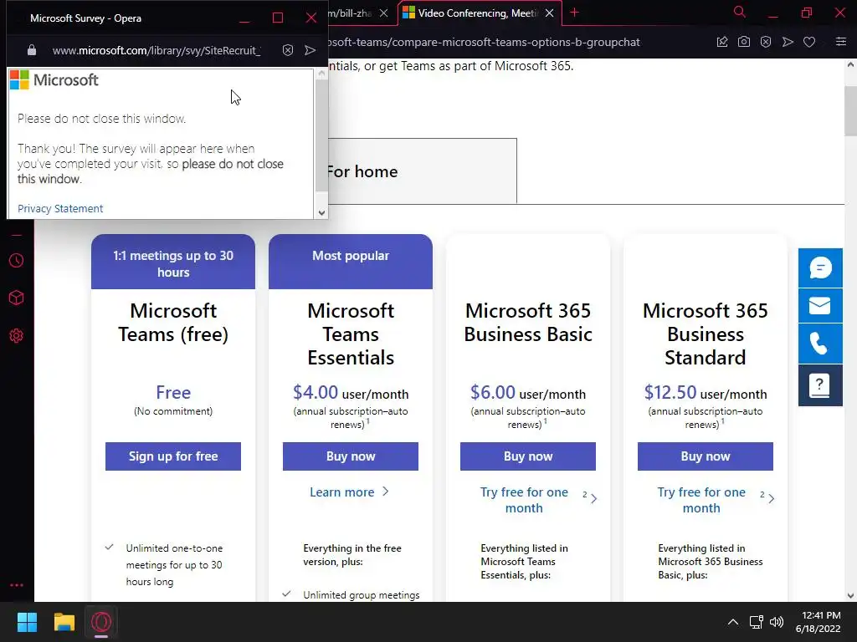Image resolution: width=857 pixels, height=642 pixels.
Task: Click 1:1 meetings up to 30 hours banner
Action: (x=173, y=263)
